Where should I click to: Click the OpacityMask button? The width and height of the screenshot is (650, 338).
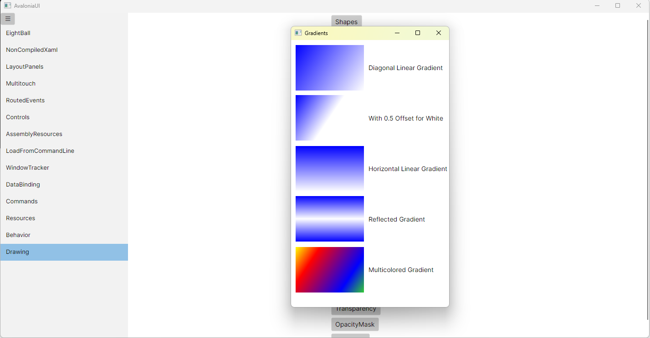coord(355,324)
